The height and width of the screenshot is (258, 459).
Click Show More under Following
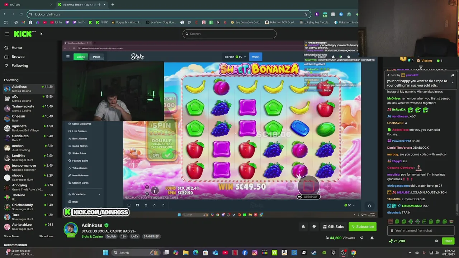[x=11, y=236]
